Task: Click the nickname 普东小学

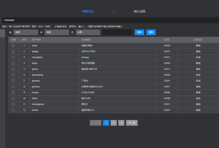Action: (86, 98)
